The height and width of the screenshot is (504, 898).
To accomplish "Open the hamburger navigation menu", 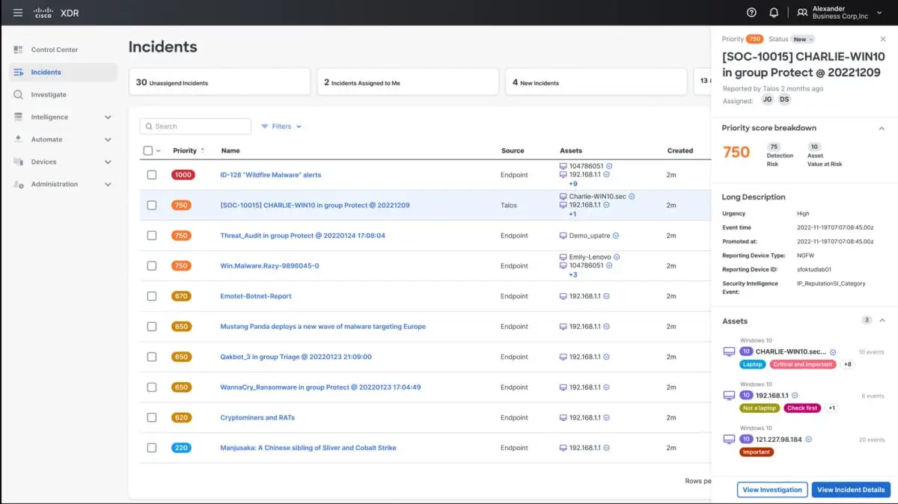I will [x=18, y=13].
